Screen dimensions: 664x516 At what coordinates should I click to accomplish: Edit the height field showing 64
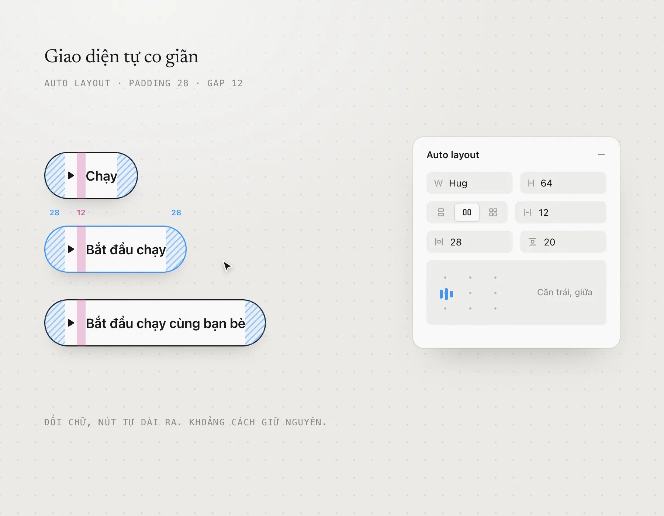coord(563,183)
